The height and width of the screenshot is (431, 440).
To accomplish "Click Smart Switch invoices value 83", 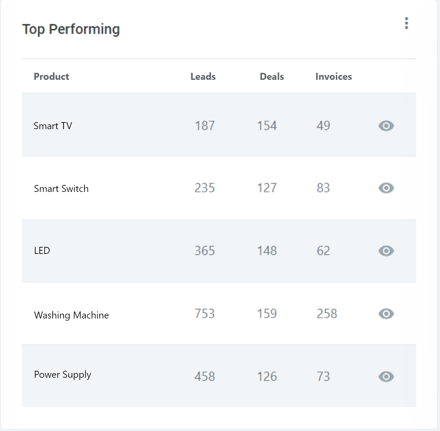I will click(x=323, y=188).
